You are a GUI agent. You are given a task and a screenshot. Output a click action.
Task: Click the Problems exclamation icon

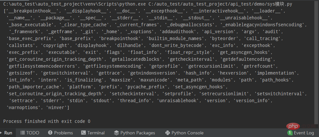point(50,133)
